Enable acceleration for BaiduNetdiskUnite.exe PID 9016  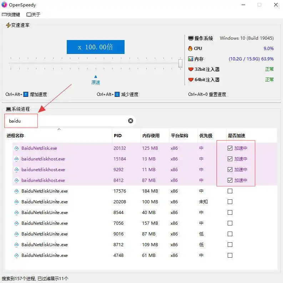click(x=230, y=234)
